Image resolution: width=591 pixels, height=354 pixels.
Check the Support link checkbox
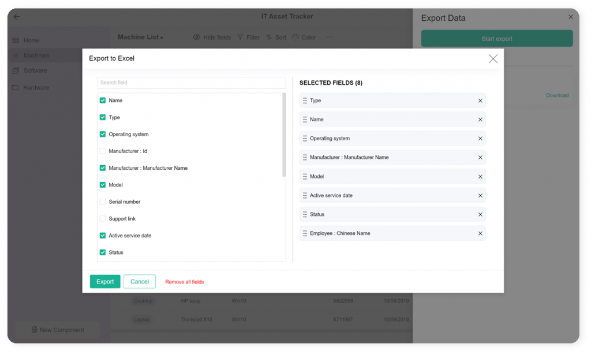(103, 219)
